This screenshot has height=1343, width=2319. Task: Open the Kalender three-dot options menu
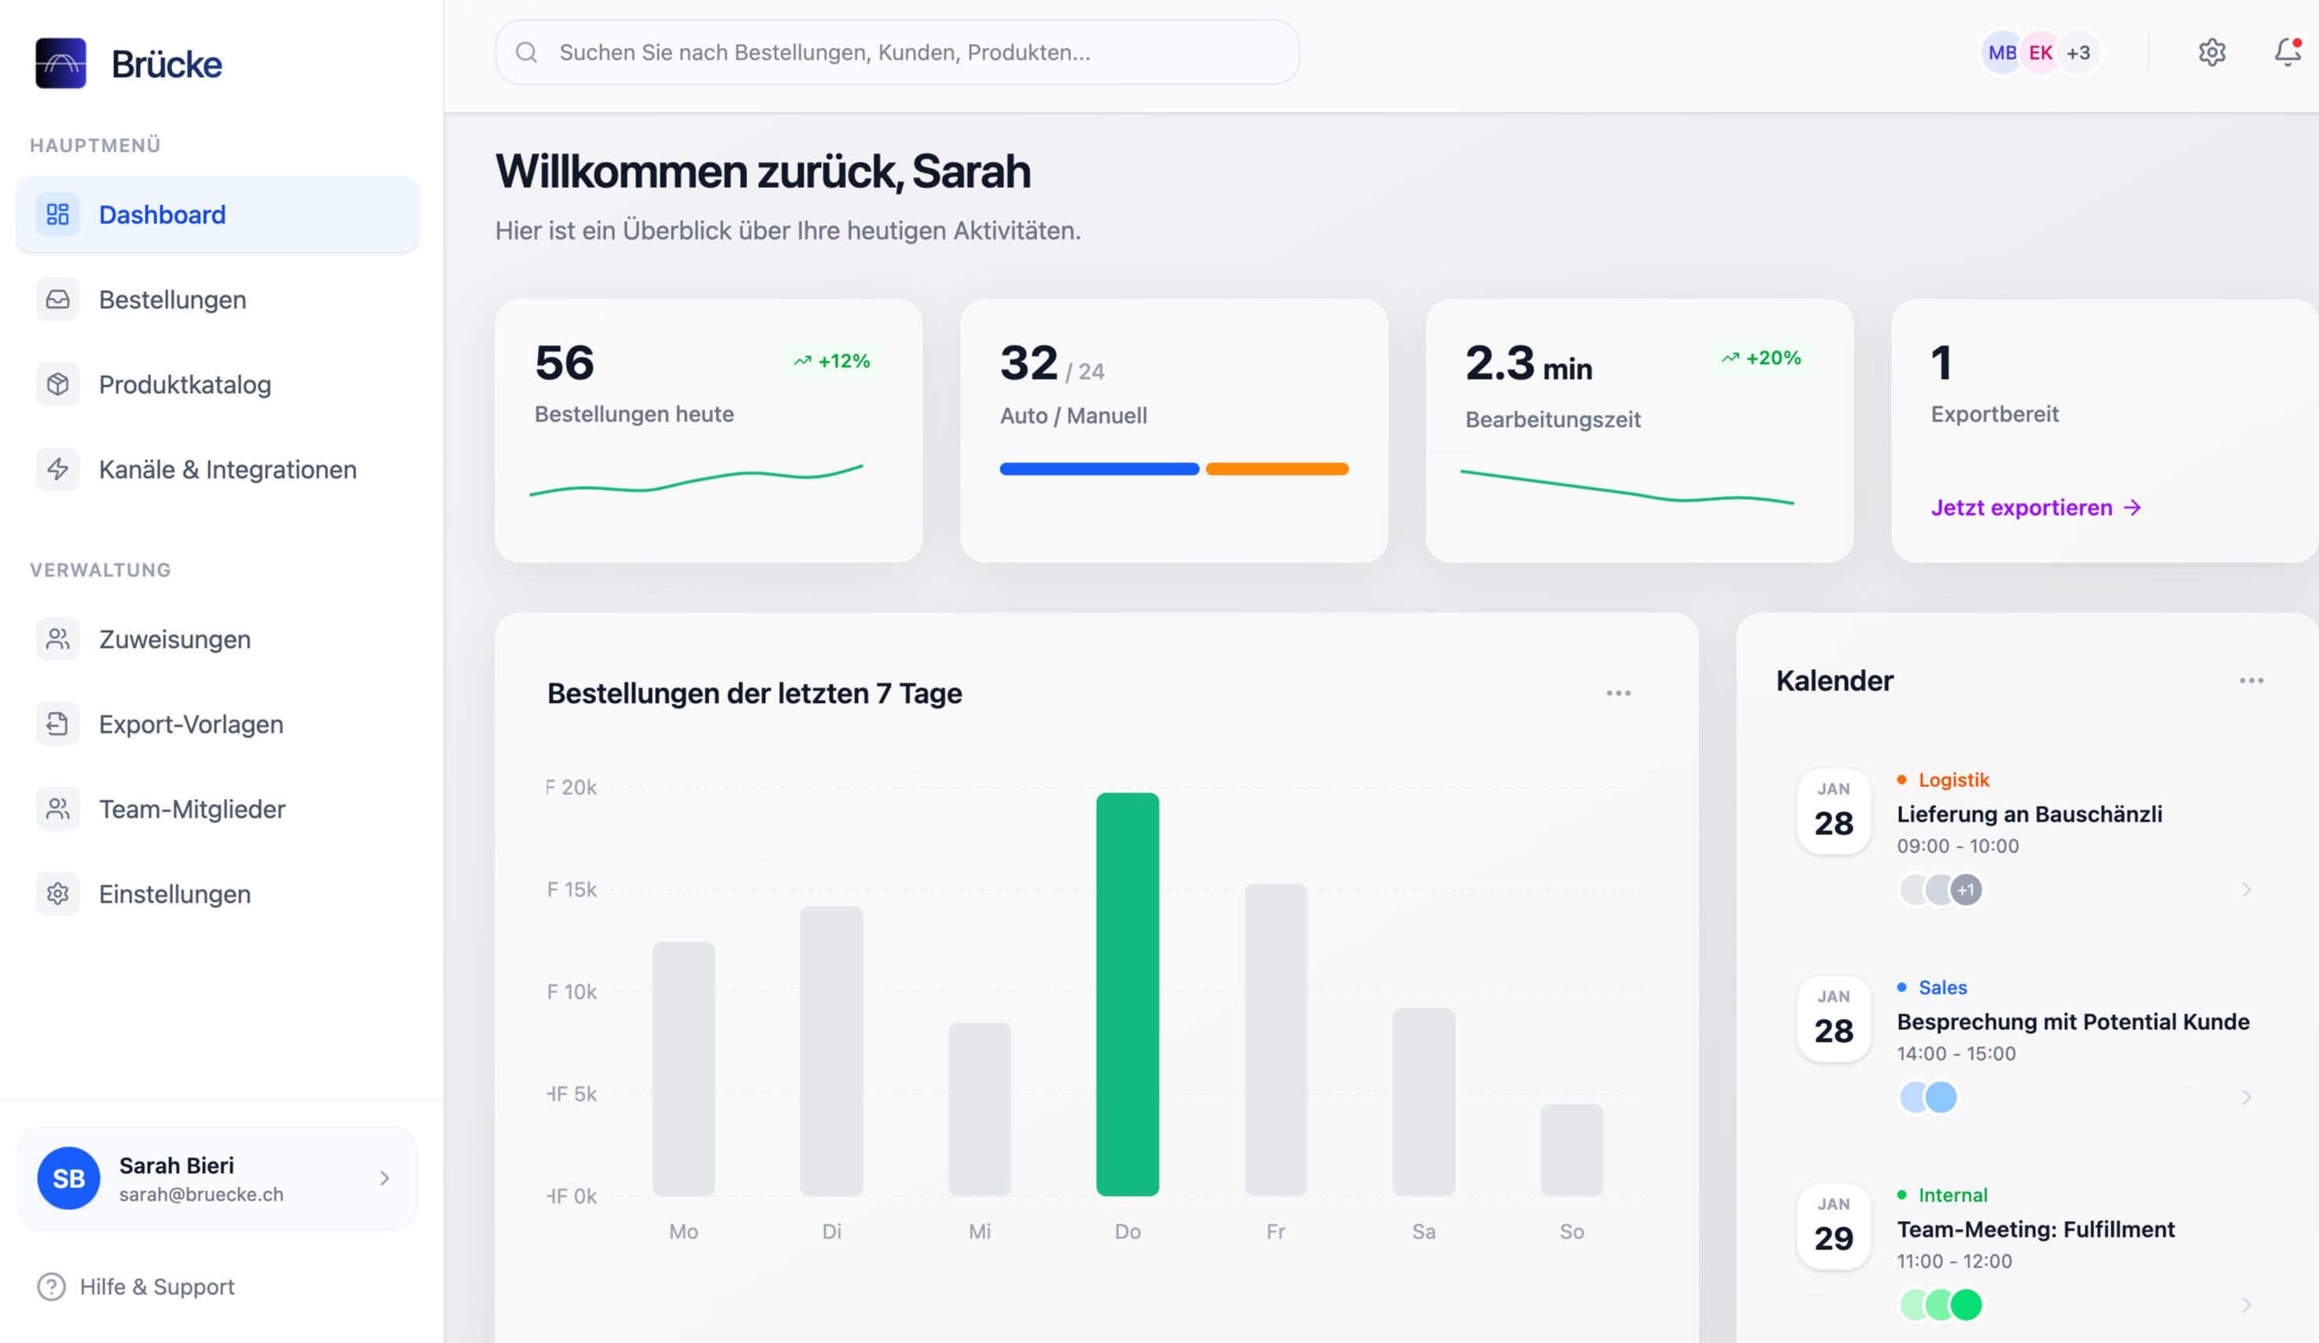tap(2251, 681)
